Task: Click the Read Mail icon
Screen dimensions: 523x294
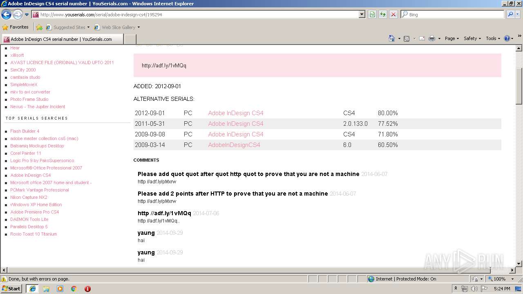Action: tap(422, 38)
